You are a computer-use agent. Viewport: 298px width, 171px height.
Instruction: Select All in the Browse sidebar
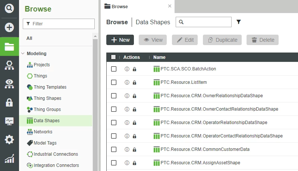(29, 38)
